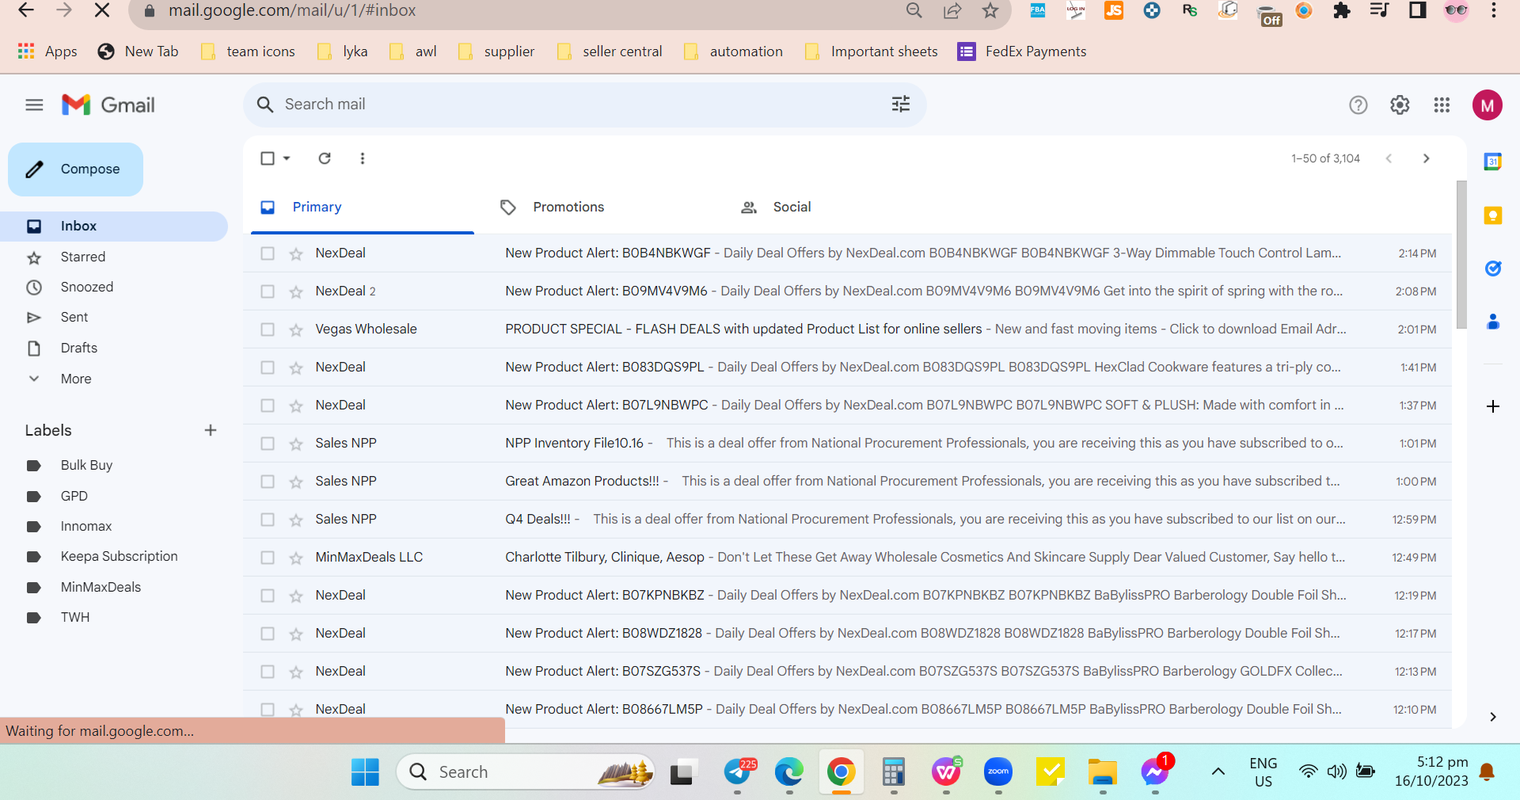Viewport: 1520px width, 800px height.
Task: Open Google Calendar side panel icon
Action: [1493, 162]
